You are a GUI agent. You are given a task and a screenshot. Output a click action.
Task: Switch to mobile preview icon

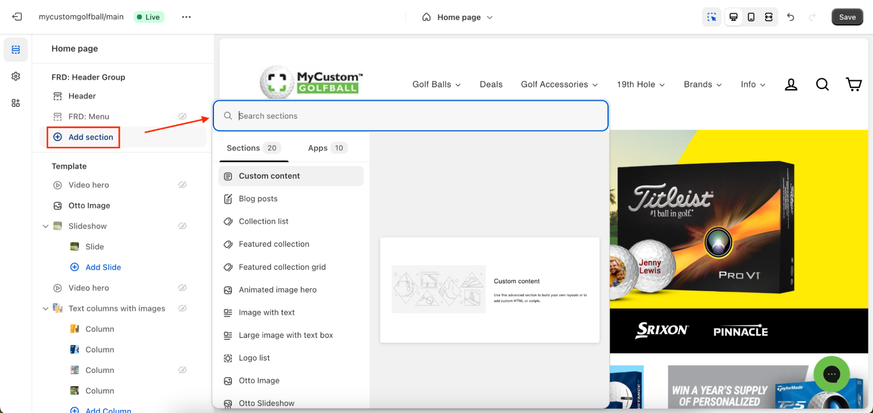751,17
